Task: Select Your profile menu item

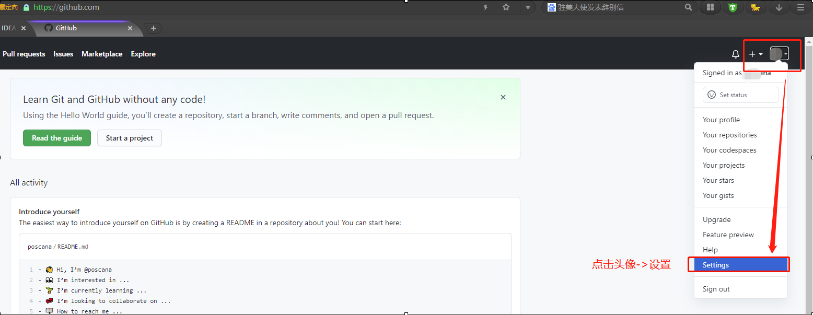Action: point(741,120)
